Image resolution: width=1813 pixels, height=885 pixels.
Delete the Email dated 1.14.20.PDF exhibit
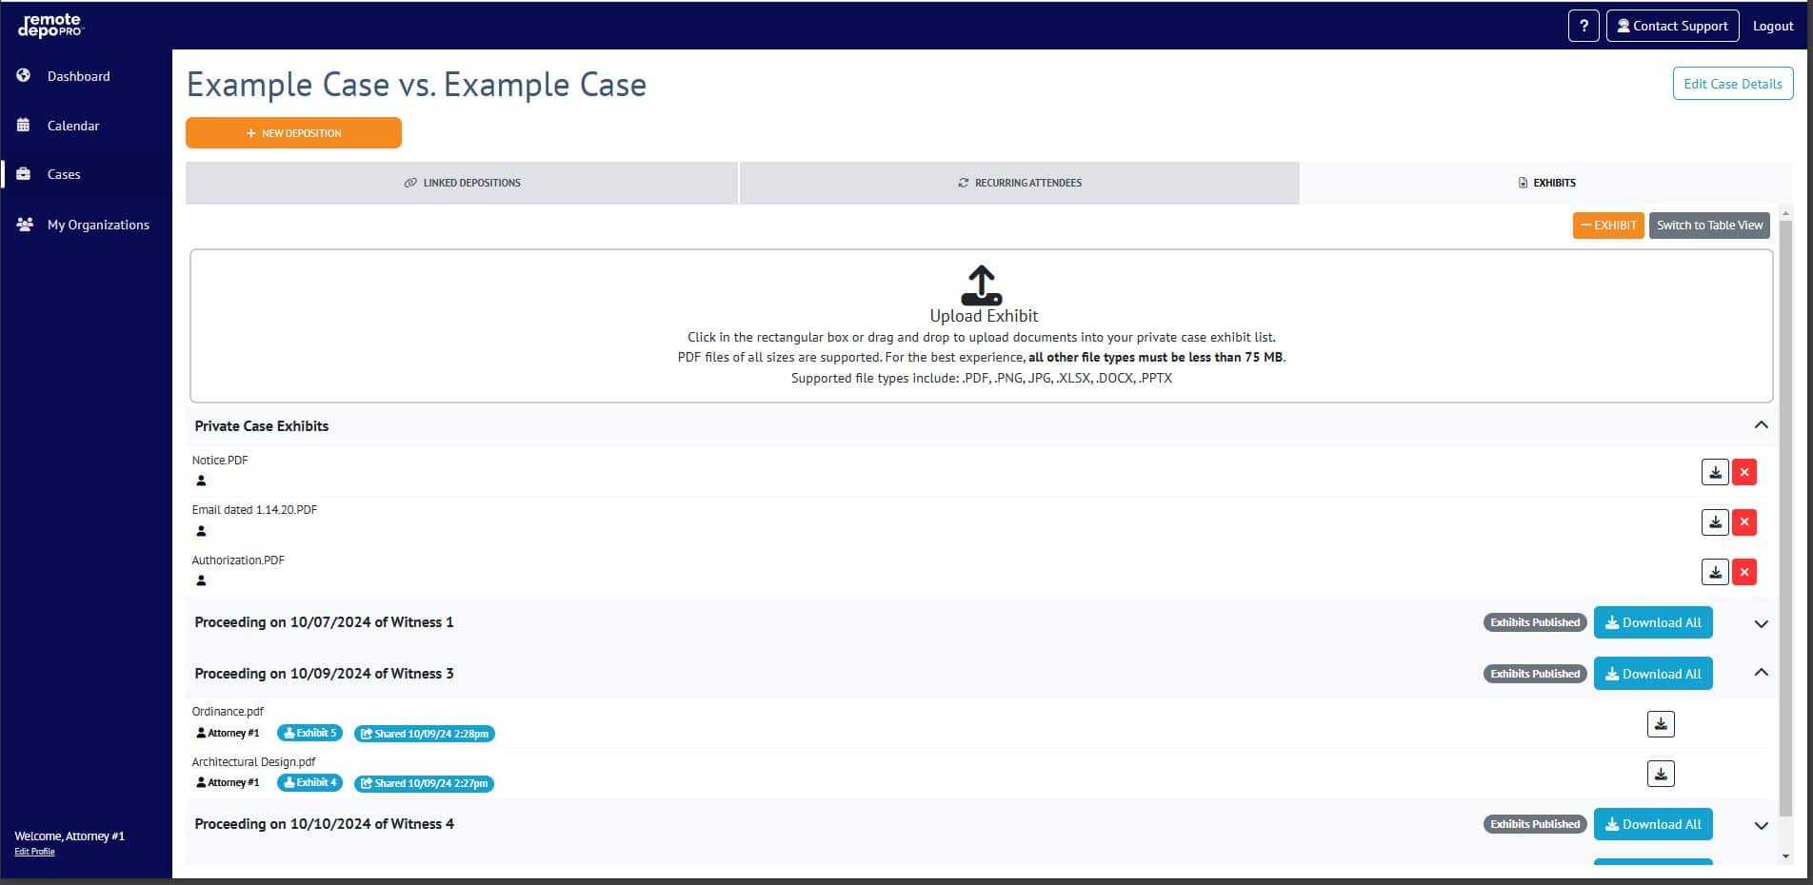pos(1743,522)
